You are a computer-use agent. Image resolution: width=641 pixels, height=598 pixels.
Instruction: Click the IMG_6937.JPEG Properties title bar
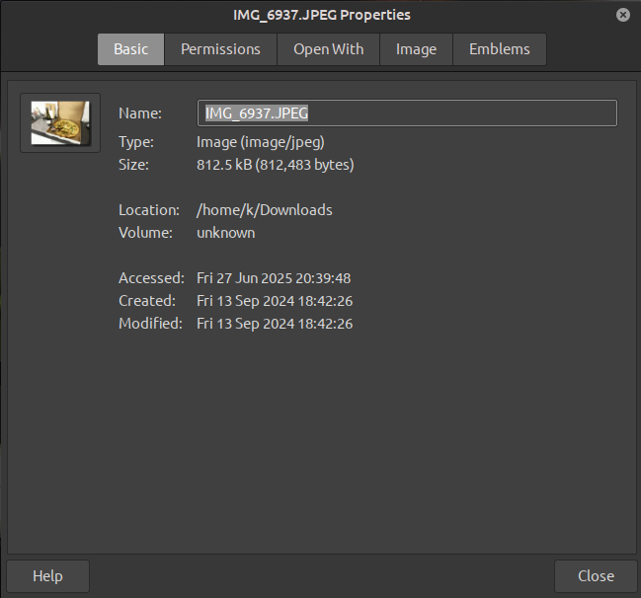[x=321, y=15]
